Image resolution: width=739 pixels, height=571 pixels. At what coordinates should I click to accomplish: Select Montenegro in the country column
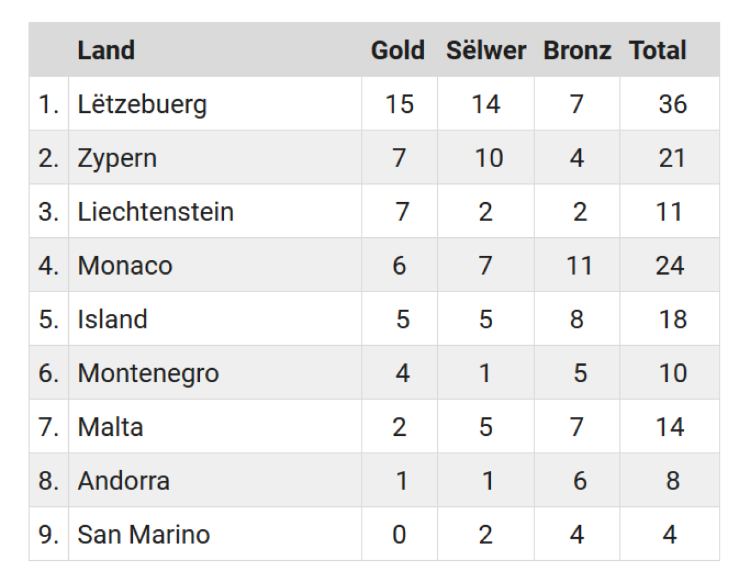pos(148,373)
